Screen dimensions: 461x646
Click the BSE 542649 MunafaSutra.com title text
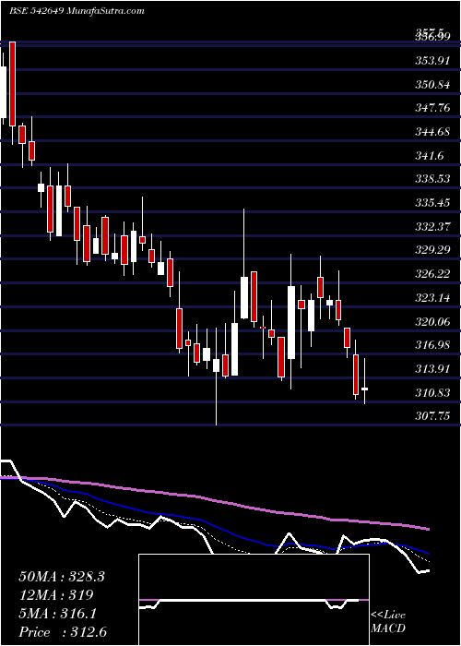[77, 11]
